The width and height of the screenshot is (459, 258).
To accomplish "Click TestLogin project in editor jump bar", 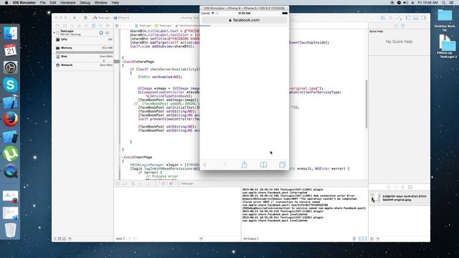I will tap(143, 26).
